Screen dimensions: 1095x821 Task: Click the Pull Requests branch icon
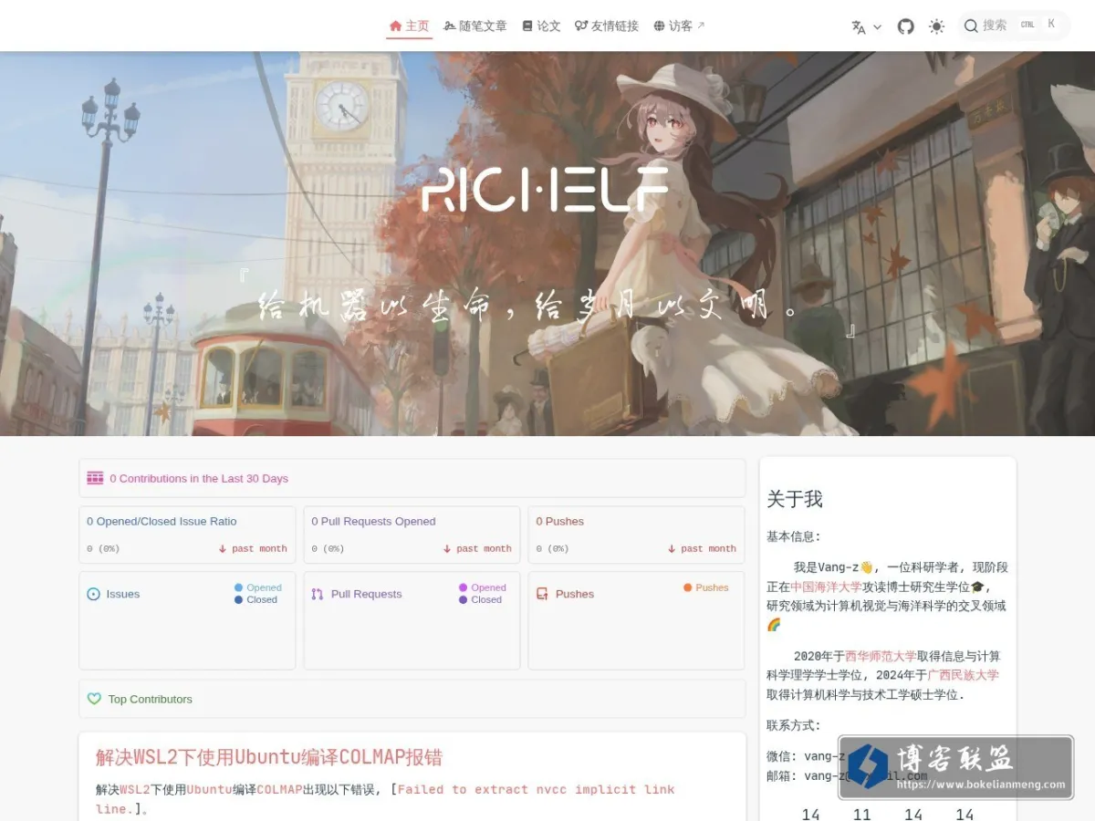click(318, 594)
